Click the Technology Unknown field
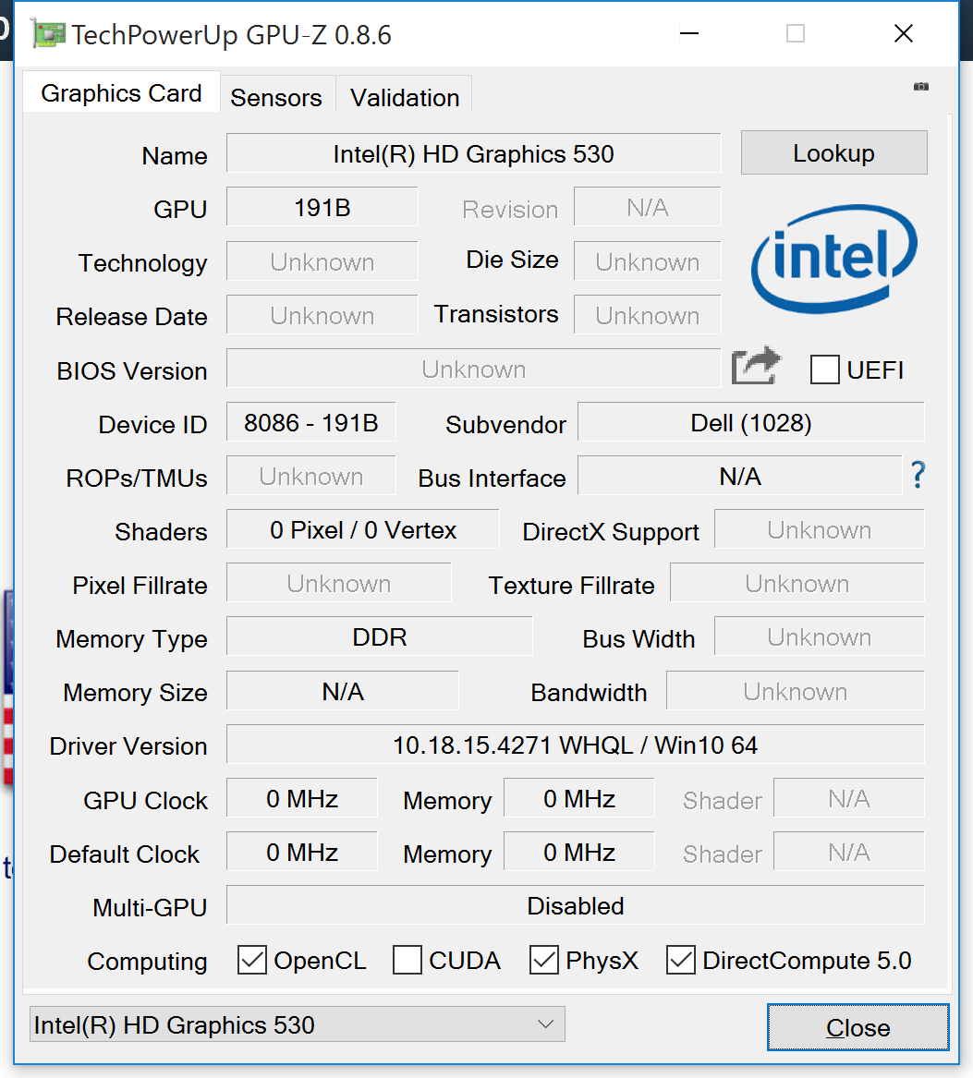 click(322, 261)
